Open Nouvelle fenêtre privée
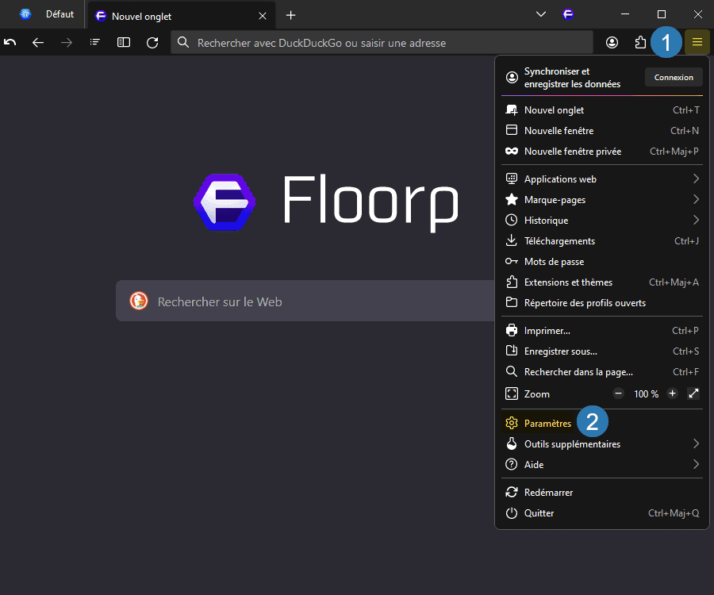The height and width of the screenshot is (595, 714). tap(602, 152)
